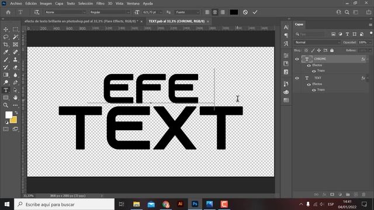Image resolution: width=374 pixels, height=210 pixels.
Task: Open the Fuerte anti-aliasing dropdown
Action: [x=187, y=12]
